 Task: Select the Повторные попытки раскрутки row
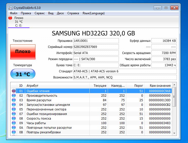click(x=91, y=127)
